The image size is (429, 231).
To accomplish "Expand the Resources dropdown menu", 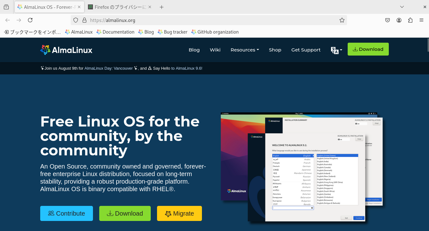I will click(245, 50).
